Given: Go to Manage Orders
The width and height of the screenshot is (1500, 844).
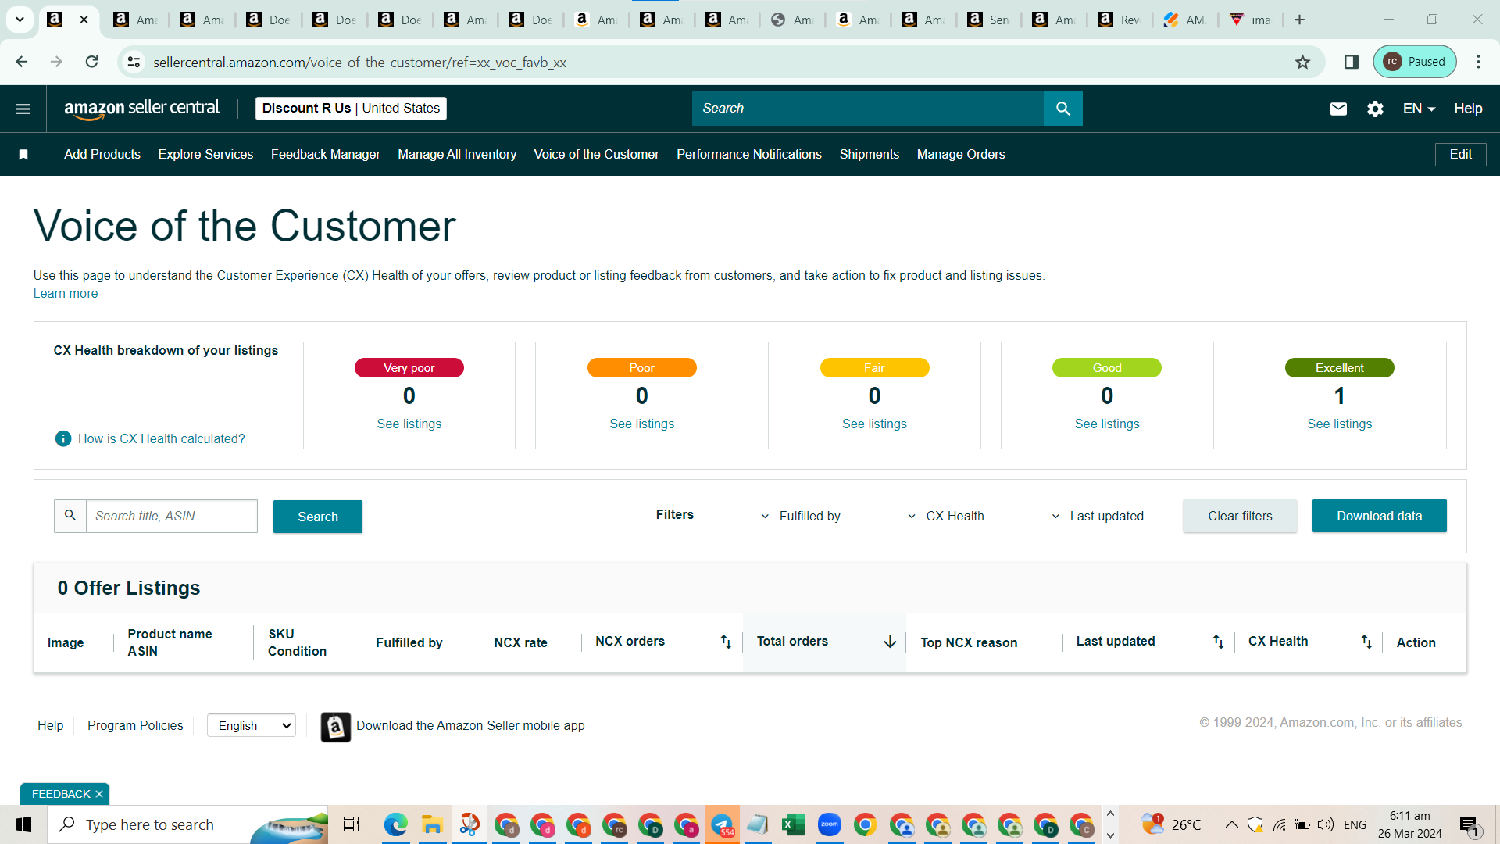Looking at the screenshot, I should [x=961, y=155].
